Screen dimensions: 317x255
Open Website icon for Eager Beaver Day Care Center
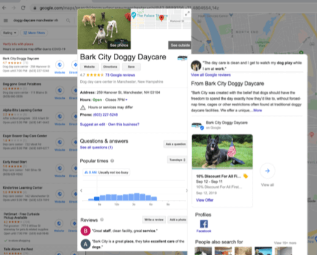59,142
